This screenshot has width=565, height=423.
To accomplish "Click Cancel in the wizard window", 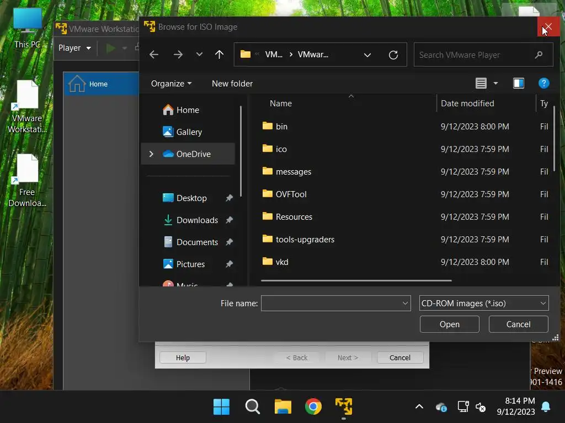I will (x=400, y=358).
